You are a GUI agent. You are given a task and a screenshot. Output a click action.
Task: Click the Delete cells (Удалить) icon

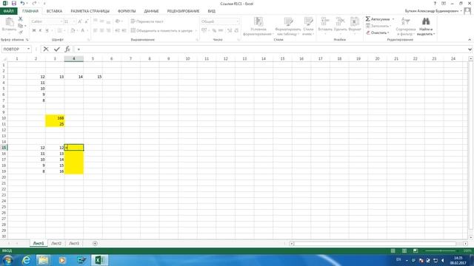pos(340,21)
